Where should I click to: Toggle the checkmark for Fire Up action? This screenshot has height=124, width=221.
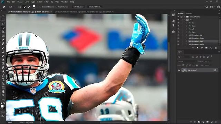pyautogui.click(x=178, y=23)
